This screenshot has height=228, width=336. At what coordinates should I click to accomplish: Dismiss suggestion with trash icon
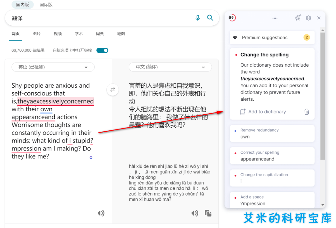[x=307, y=112]
